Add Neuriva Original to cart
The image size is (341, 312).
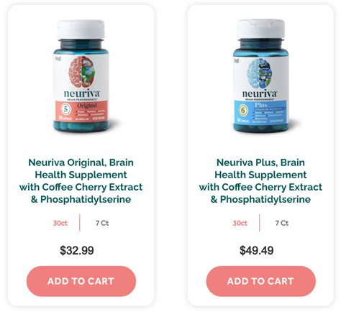(x=81, y=281)
